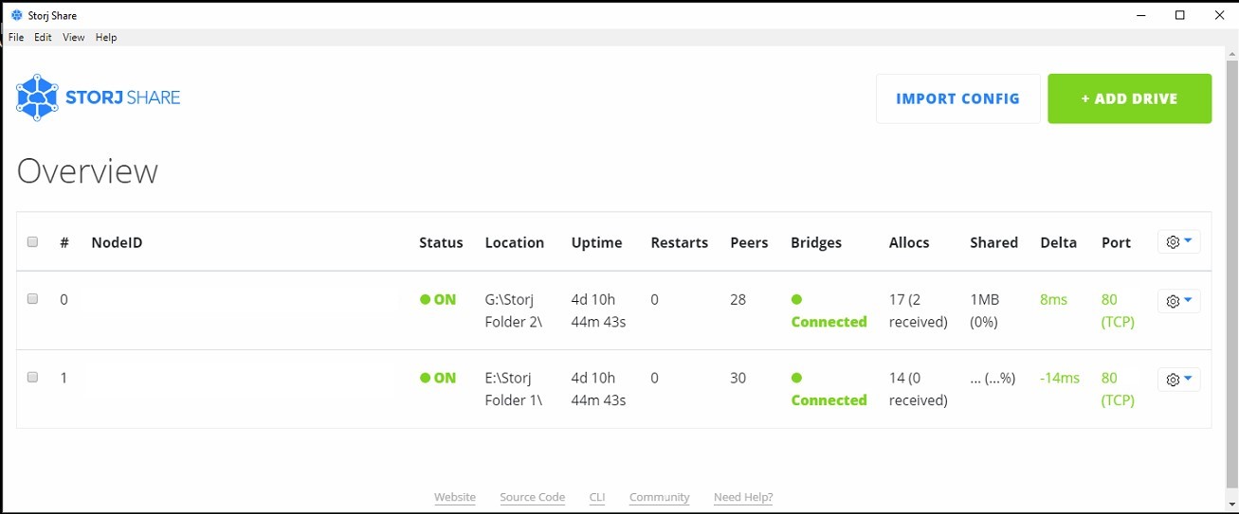Viewport: 1239px width, 514px height.
Task: Click the Need Help? footer link
Action: [743, 497]
